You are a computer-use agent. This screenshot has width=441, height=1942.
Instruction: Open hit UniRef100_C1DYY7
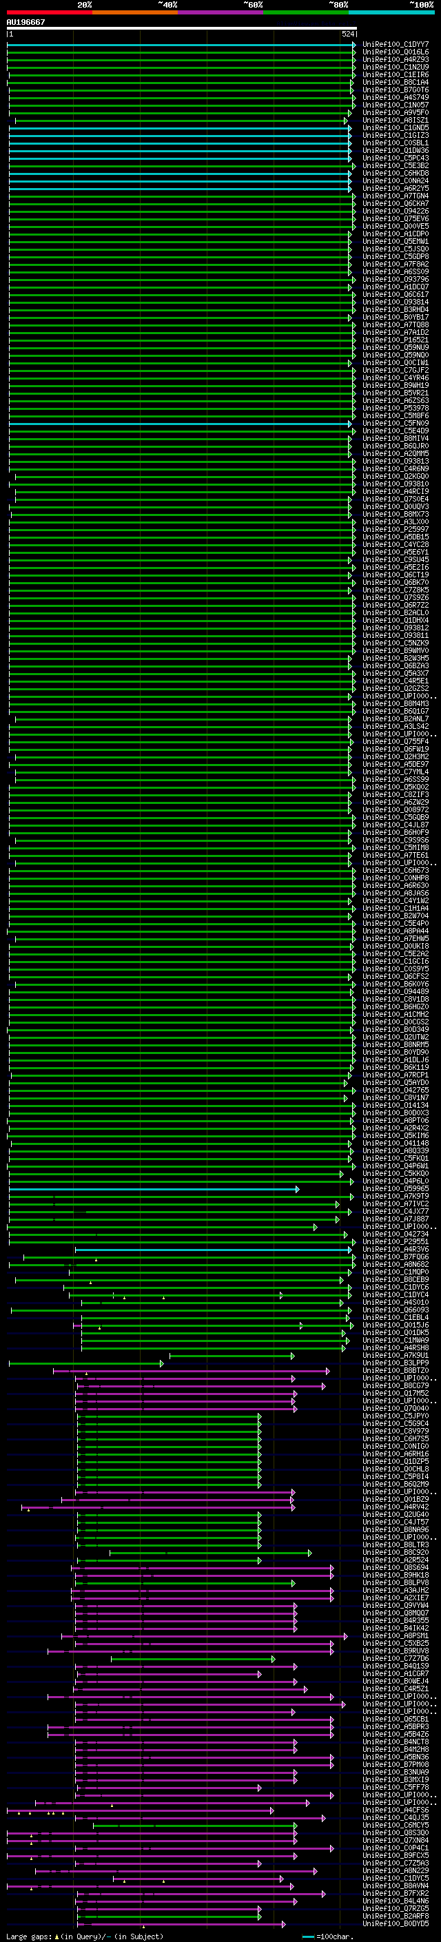[x=396, y=45]
